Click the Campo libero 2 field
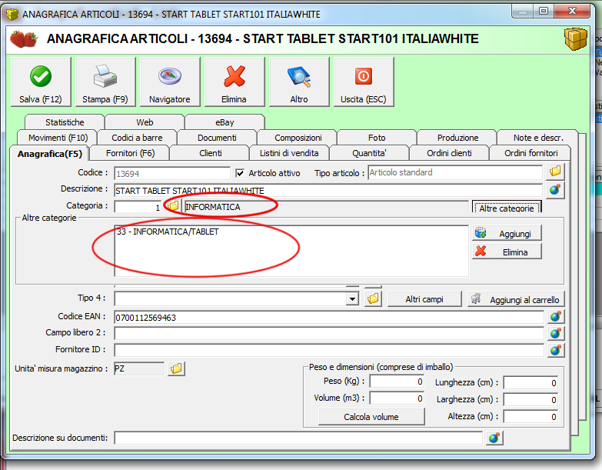Image resolution: width=602 pixels, height=470 pixels. [328, 333]
